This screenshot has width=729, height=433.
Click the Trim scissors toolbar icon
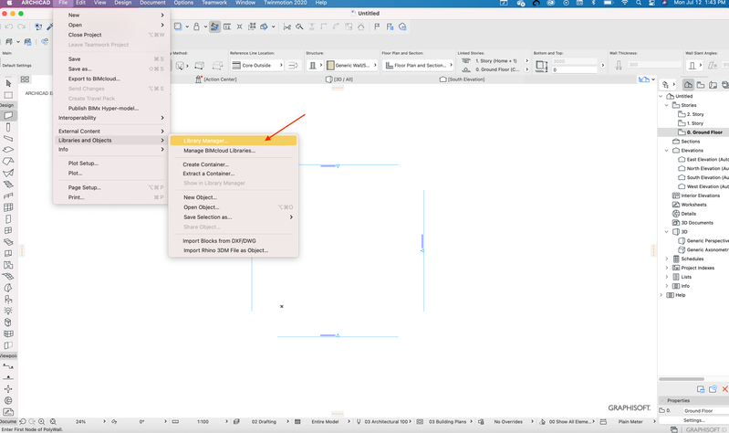tap(286, 27)
